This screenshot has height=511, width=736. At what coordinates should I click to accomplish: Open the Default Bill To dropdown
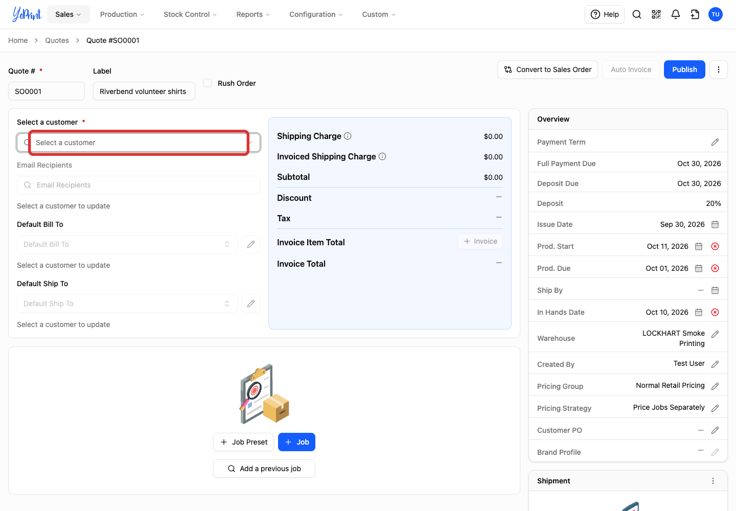pos(127,244)
